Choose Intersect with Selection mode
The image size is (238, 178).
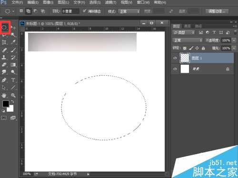pos(43,11)
